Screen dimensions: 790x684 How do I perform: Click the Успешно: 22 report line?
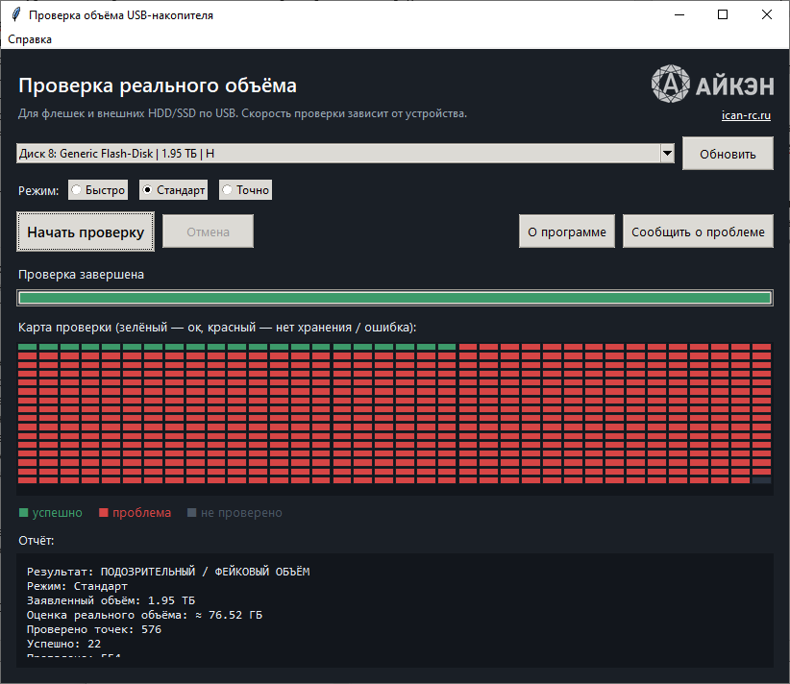(64, 644)
